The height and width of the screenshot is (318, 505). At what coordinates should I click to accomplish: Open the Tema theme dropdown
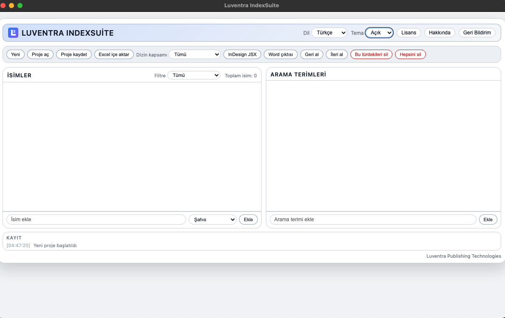click(x=379, y=33)
